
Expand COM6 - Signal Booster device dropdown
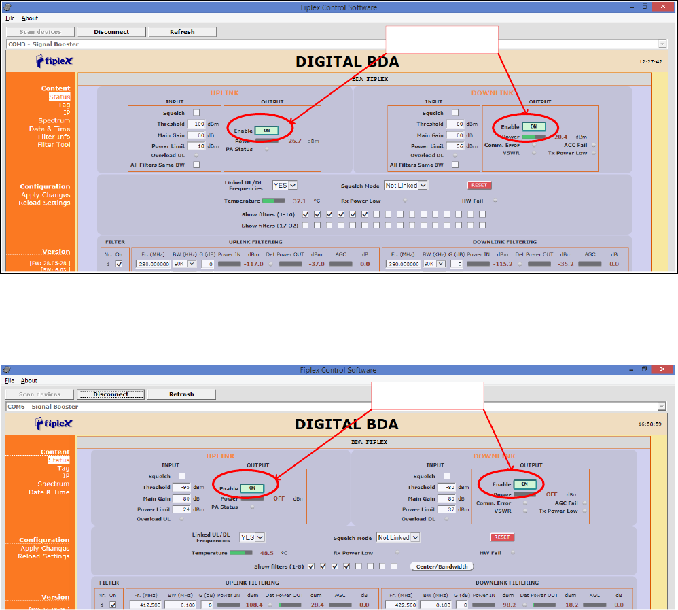click(x=662, y=407)
